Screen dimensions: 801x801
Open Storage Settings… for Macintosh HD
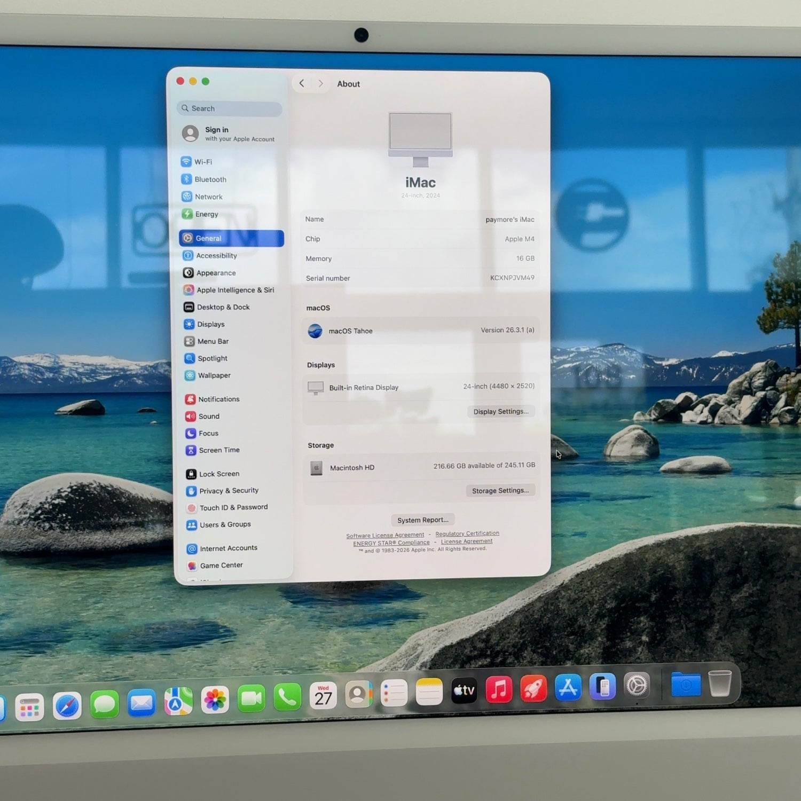pos(500,491)
